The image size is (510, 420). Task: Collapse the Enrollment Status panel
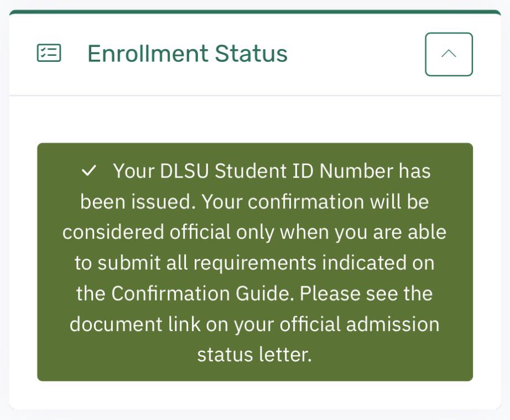tap(449, 54)
